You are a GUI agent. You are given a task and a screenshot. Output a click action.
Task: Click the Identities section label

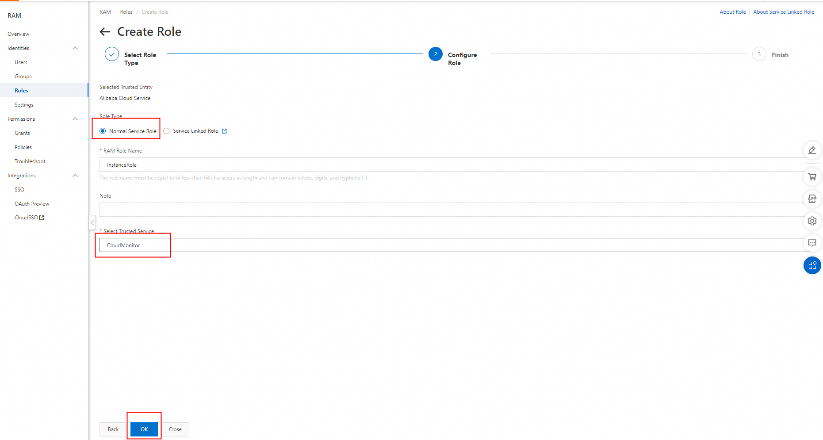[x=18, y=48]
